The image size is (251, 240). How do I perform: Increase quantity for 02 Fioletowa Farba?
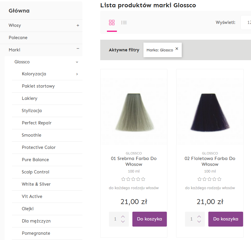(x=199, y=216)
